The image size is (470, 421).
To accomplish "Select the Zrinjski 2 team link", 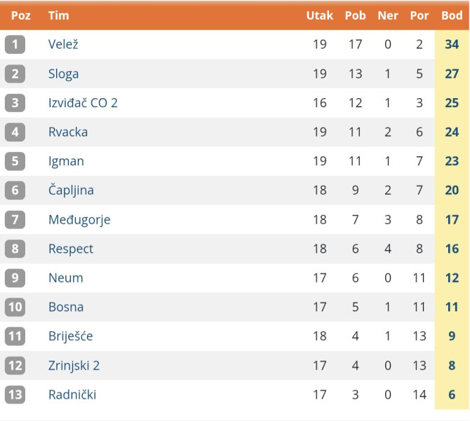I will [x=74, y=365].
